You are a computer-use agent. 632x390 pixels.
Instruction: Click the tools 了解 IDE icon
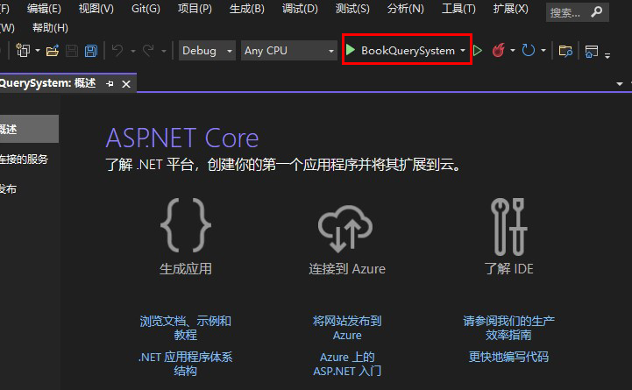pyautogui.click(x=508, y=227)
